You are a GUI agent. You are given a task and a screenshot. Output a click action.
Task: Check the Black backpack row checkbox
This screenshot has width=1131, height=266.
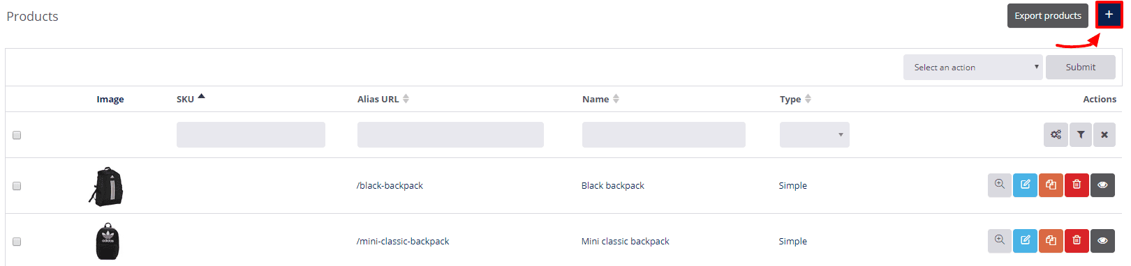(x=17, y=186)
